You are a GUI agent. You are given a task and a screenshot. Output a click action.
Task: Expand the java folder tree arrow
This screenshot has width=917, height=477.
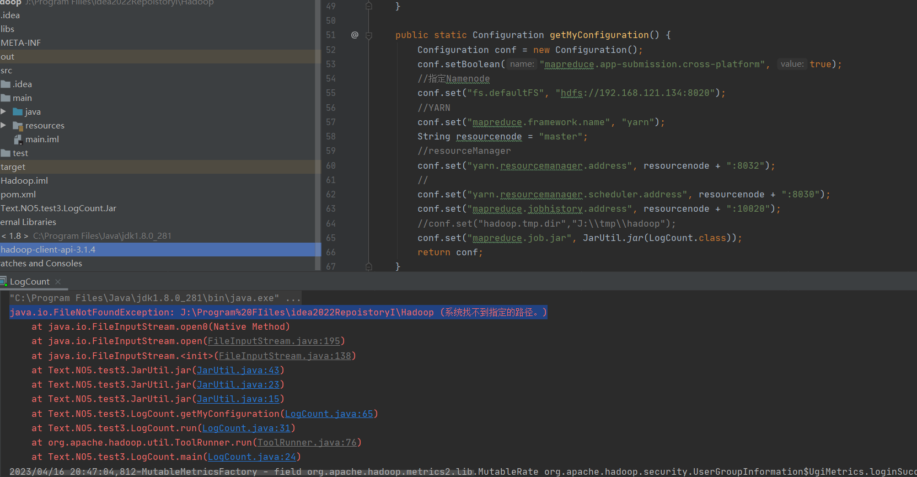pos(3,111)
